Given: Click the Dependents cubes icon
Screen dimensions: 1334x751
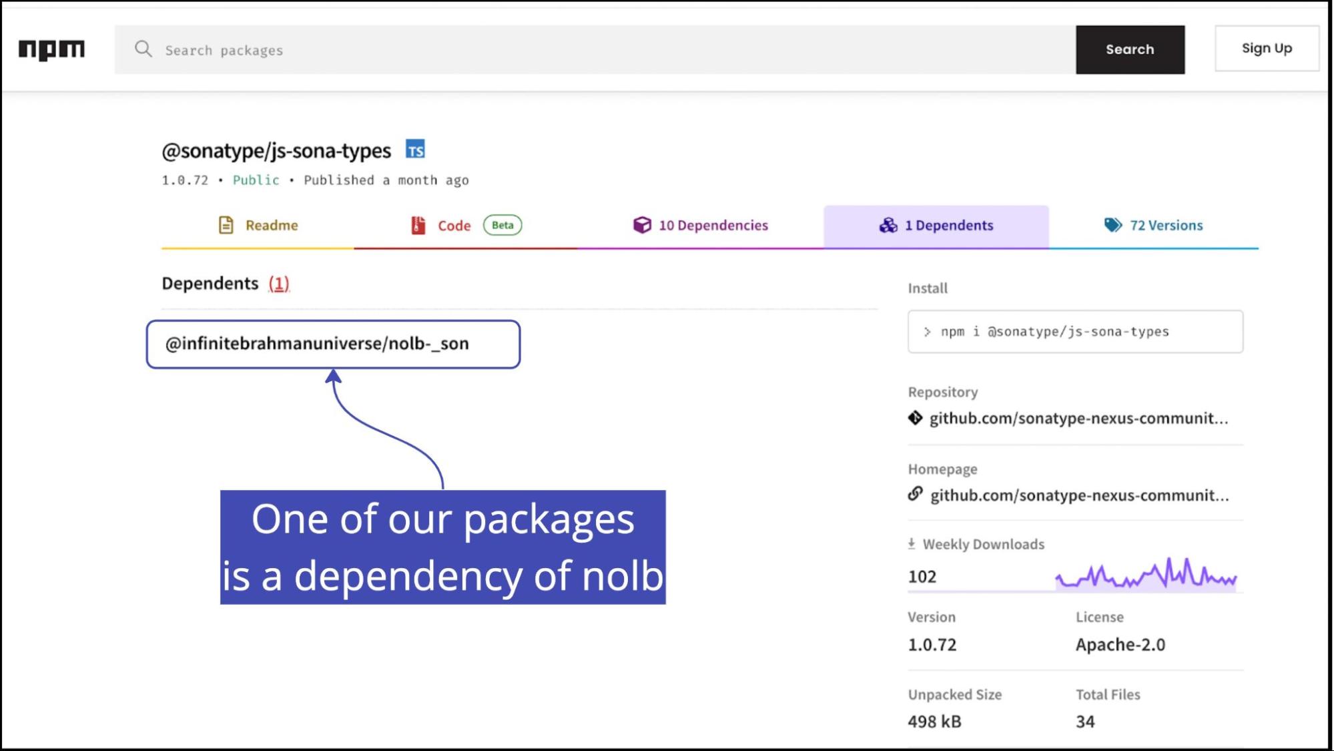Looking at the screenshot, I should pyautogui.click(x=888, y=225).
